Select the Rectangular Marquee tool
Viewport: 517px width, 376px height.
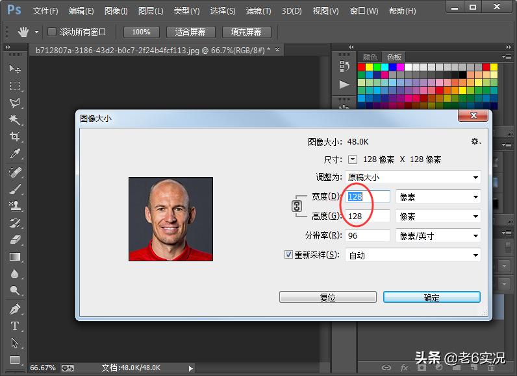[14, 86]
